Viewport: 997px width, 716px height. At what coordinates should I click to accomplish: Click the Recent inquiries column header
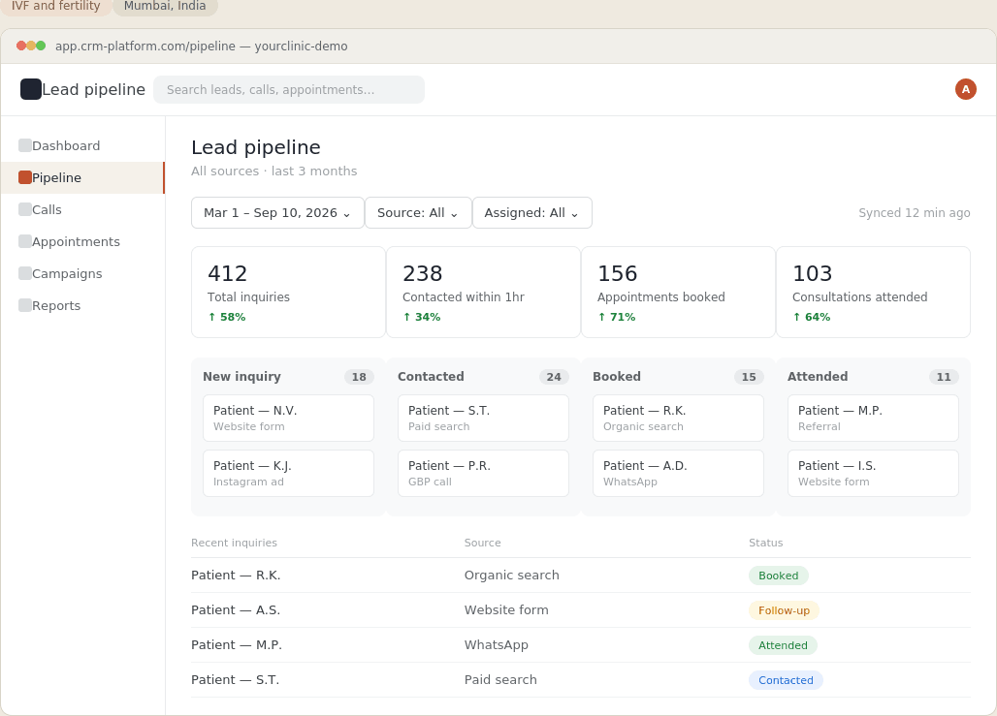click(x=234, y=543)
